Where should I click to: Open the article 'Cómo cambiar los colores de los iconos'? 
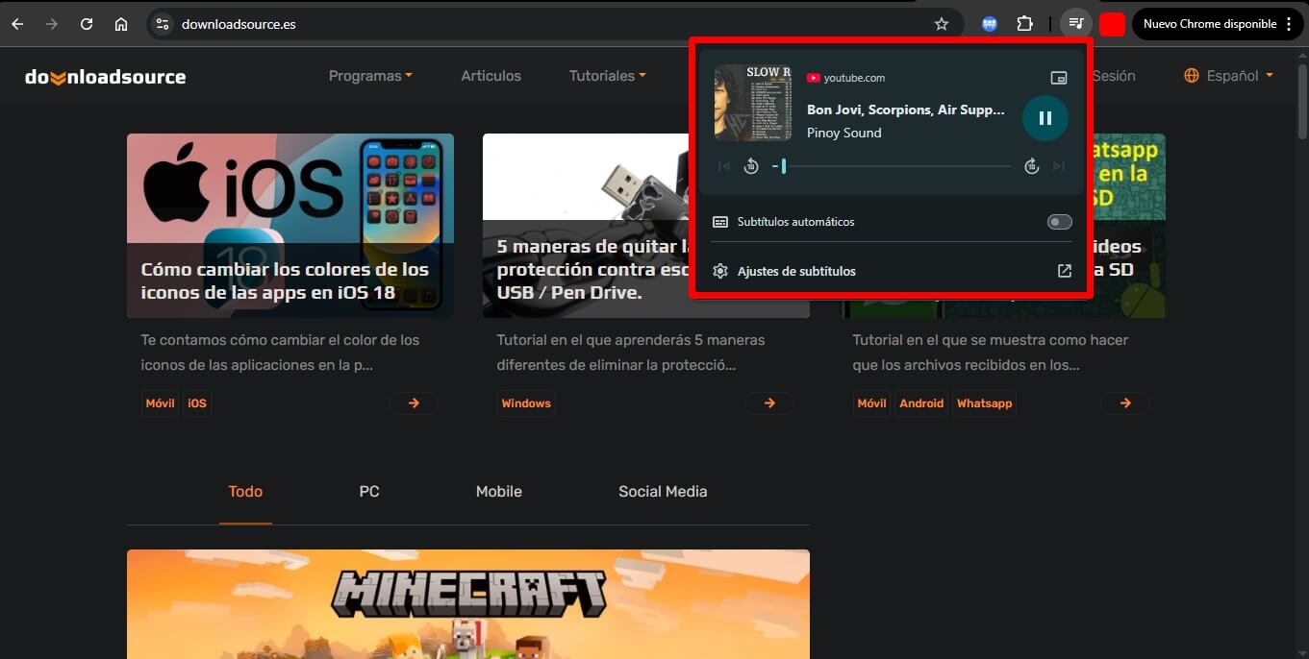pos(285,281)
